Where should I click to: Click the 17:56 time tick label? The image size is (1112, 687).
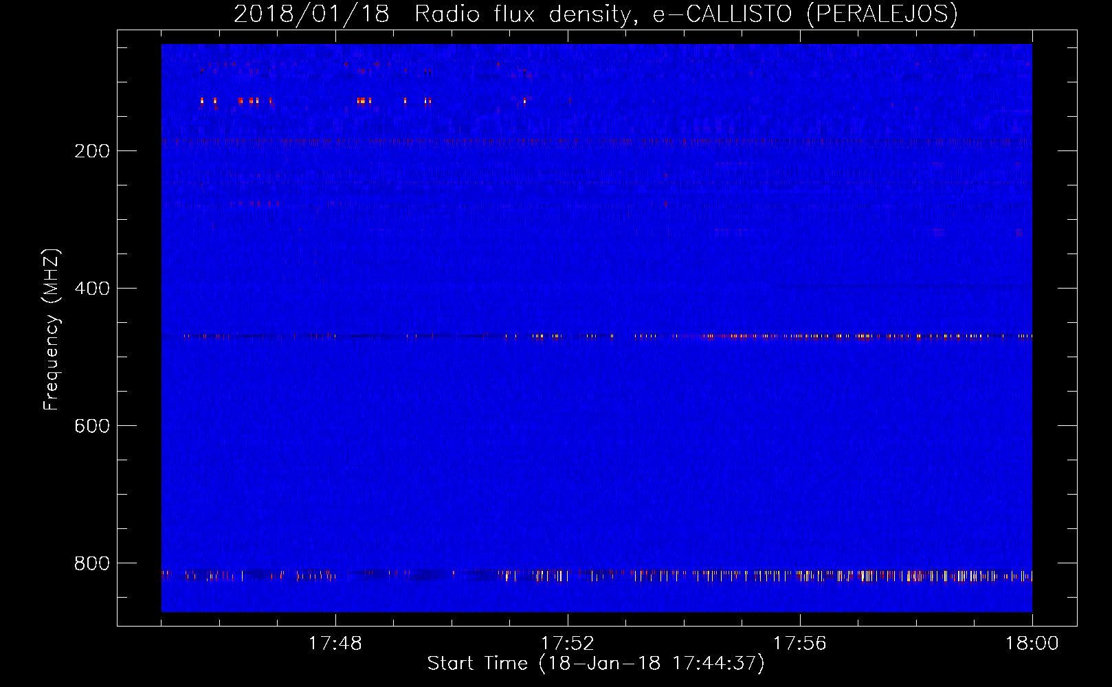[799, 644]
